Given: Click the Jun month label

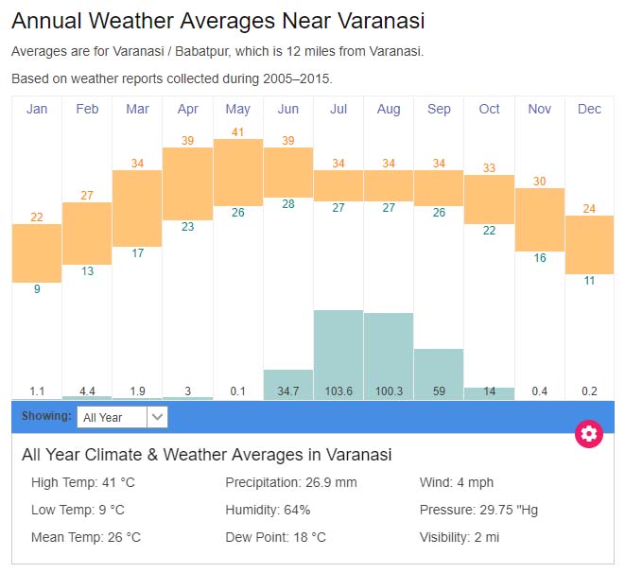Looking at the screenshot, I should click(x=288, y=109).
